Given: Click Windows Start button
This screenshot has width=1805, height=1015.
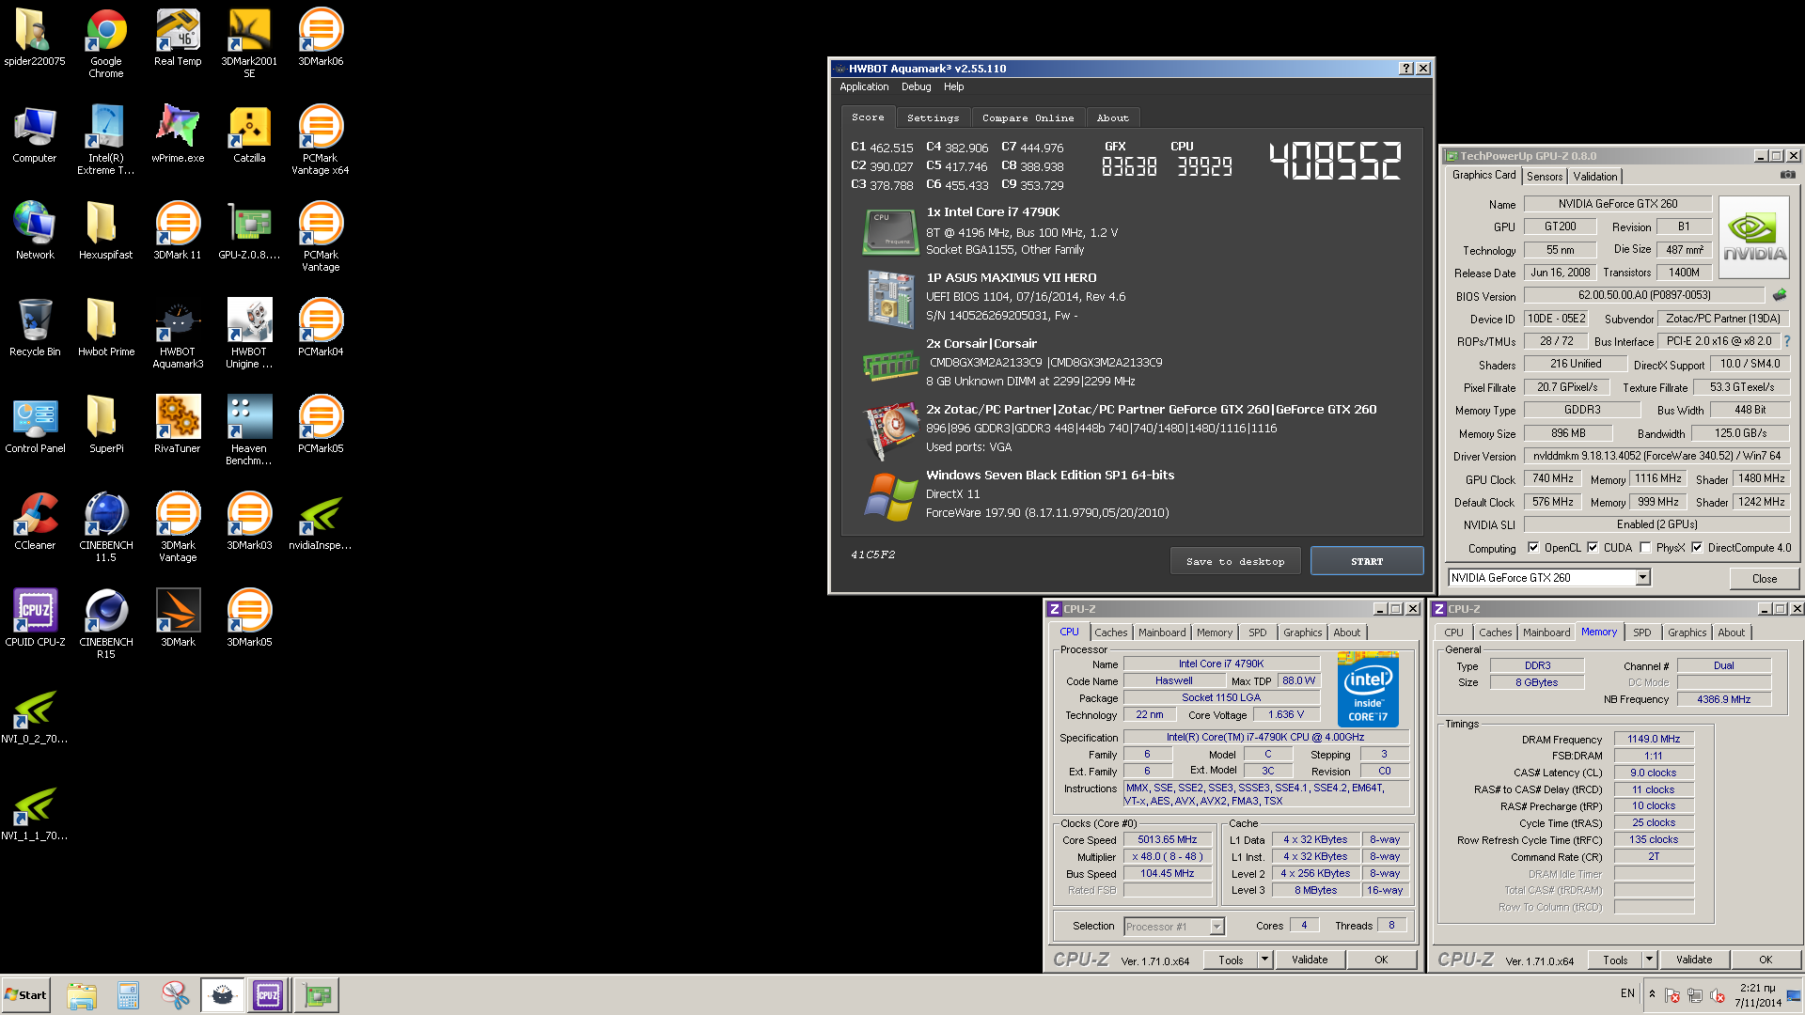Looking at the screenshot, I should click(x=25, y=995).
